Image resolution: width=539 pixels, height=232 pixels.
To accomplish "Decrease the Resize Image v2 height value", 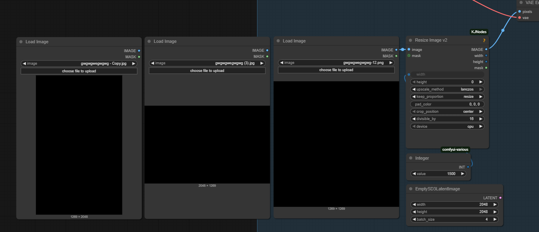I will [x=414, y=82].
